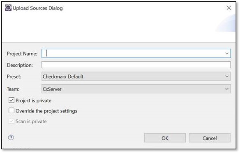The height and width of the screenshot is (153, 240).
Task: Click the Upload Sources Dialog title text
Action: coord(38,8)
